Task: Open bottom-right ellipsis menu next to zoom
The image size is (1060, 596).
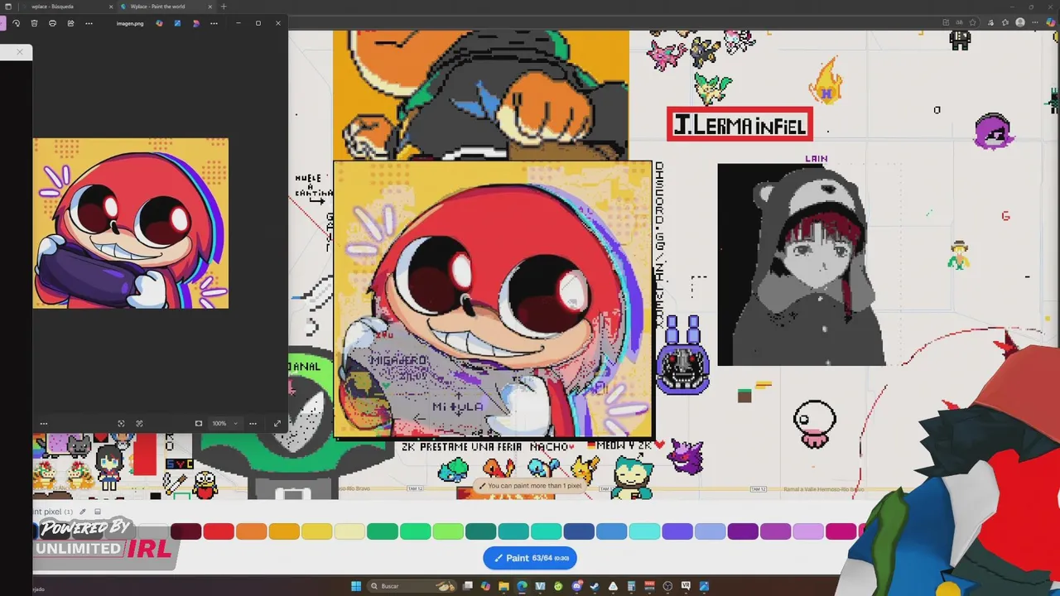Action: 253,423
